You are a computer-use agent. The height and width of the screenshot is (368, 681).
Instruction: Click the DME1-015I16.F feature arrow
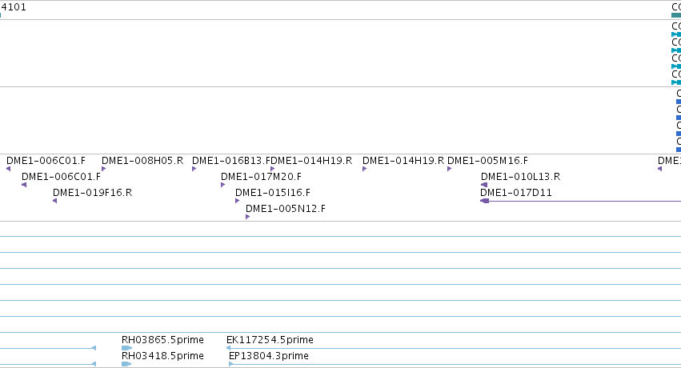click(237, 201)
